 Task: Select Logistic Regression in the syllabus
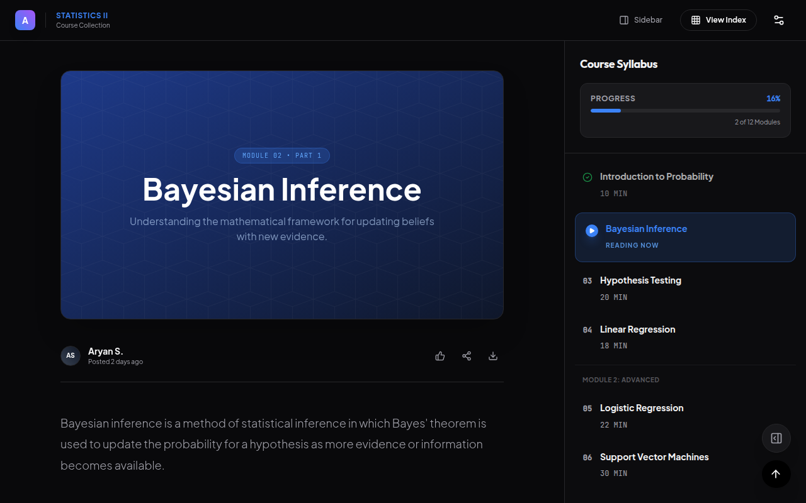click(641, 408)
